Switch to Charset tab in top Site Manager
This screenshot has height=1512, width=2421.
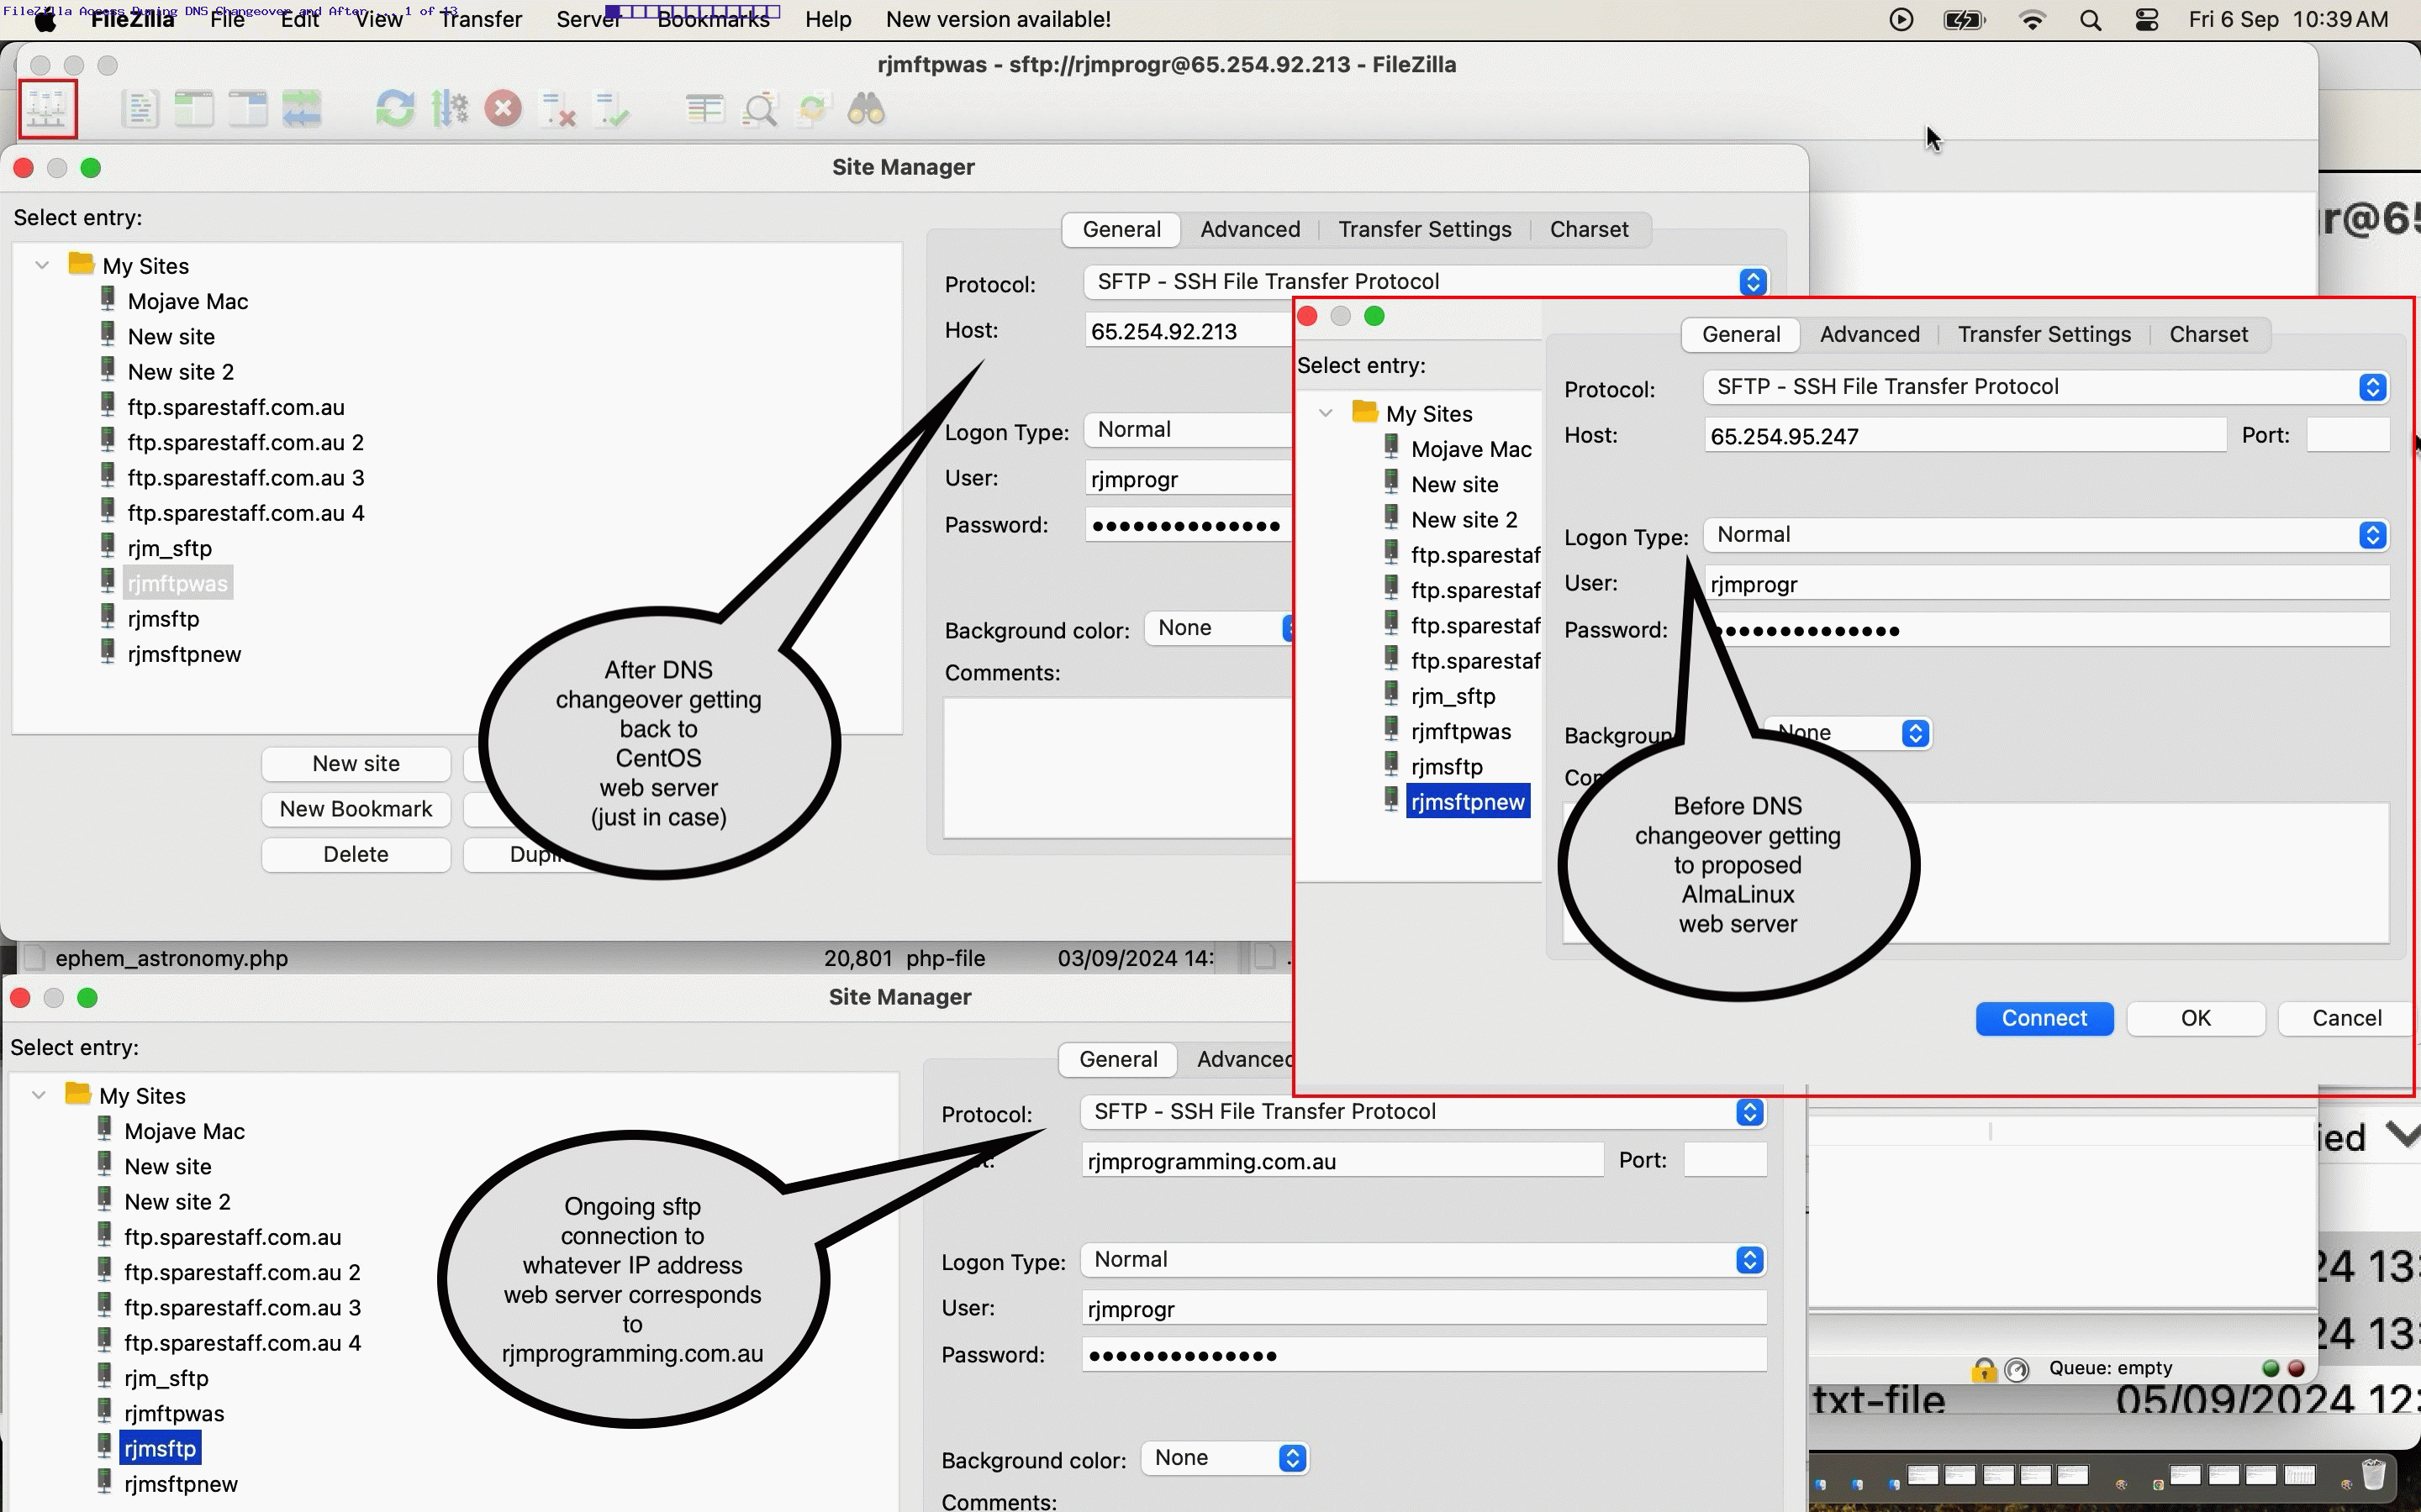pyautogui.click(x=1589, y=229)
